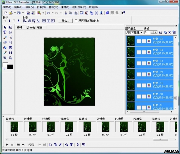
Task: Toggle second box of 對象 - 15
Action: click(144, 41)
